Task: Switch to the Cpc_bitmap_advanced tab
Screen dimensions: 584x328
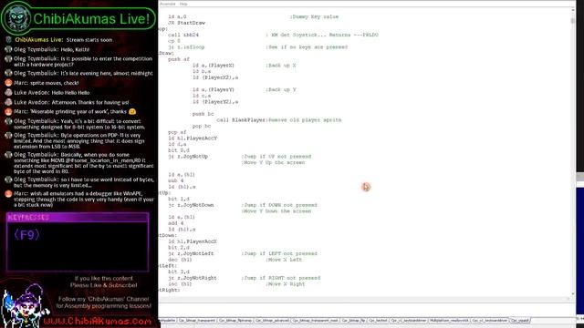Action: coord(272,320)
